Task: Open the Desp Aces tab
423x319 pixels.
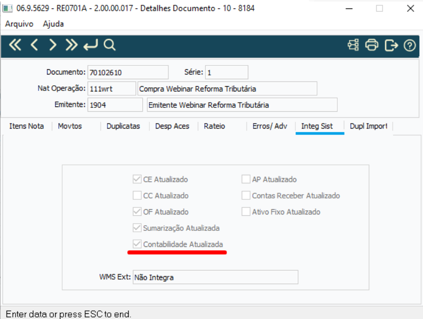Action: [172, 126]
